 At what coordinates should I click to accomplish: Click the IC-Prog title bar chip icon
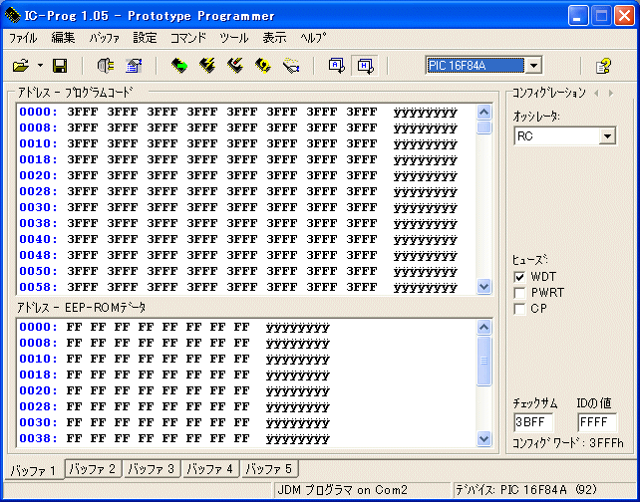[x=12, y=16]
